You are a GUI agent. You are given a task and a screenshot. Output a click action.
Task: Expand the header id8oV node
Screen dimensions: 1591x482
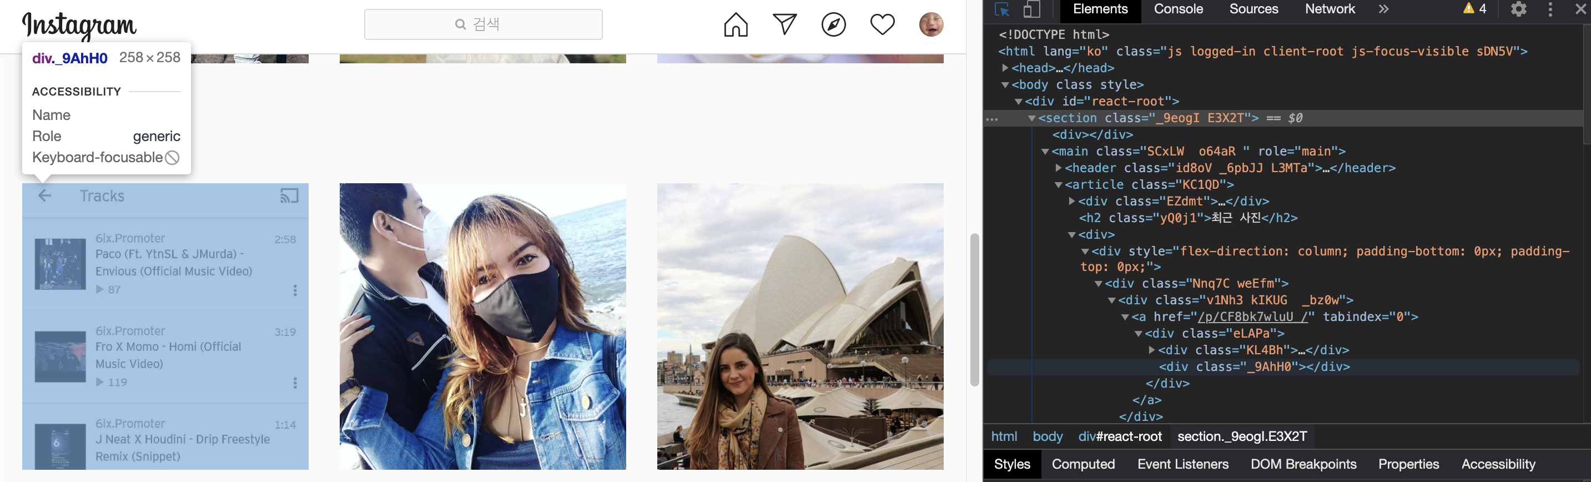click(1058, 168)
